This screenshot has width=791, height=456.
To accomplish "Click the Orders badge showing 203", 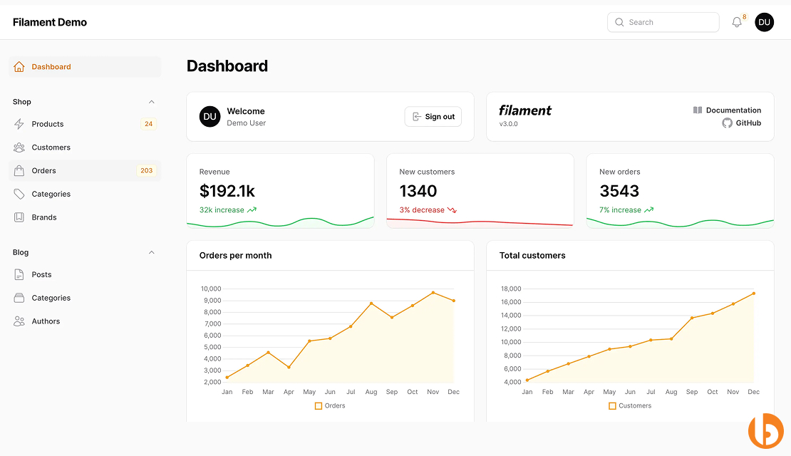I will click(x=146, y=170).
